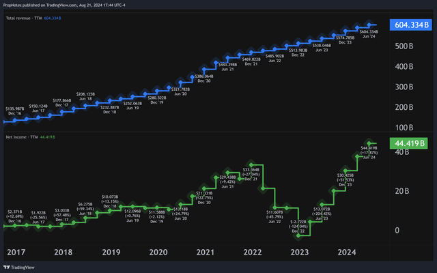Image resolution: width=437 pixels, height=273 pixels.
Task: Select the Net income TTM legend
Action: click(30, 137)
